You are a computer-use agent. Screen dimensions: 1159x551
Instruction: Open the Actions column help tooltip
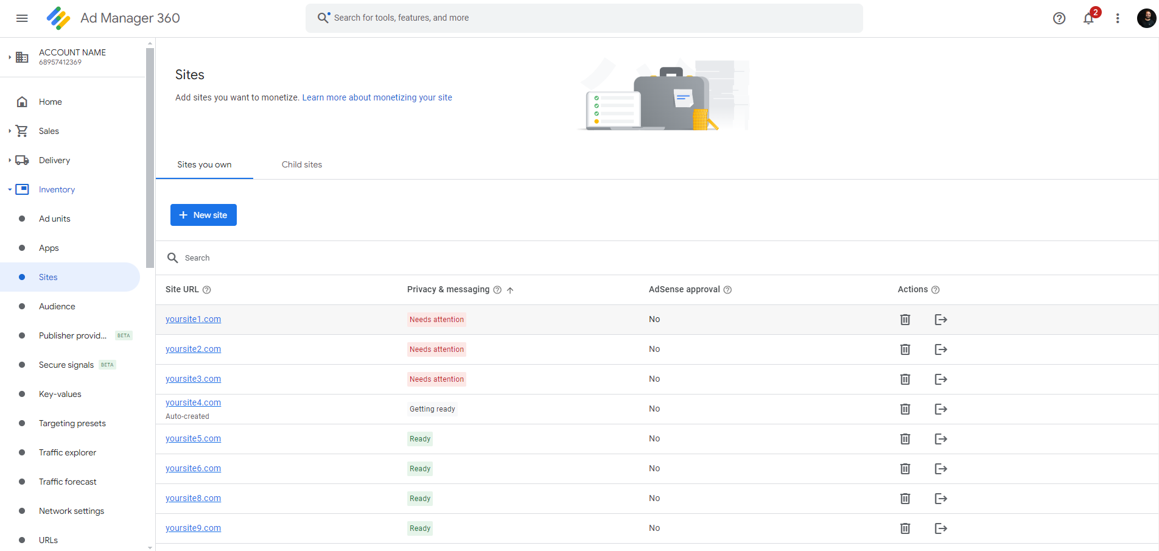(936, 290)
